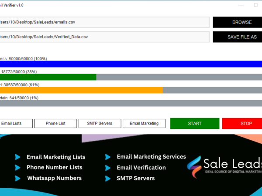Click the emails.csv input path field
Screen dimensions: 262x196
click(x=104, y=22)
